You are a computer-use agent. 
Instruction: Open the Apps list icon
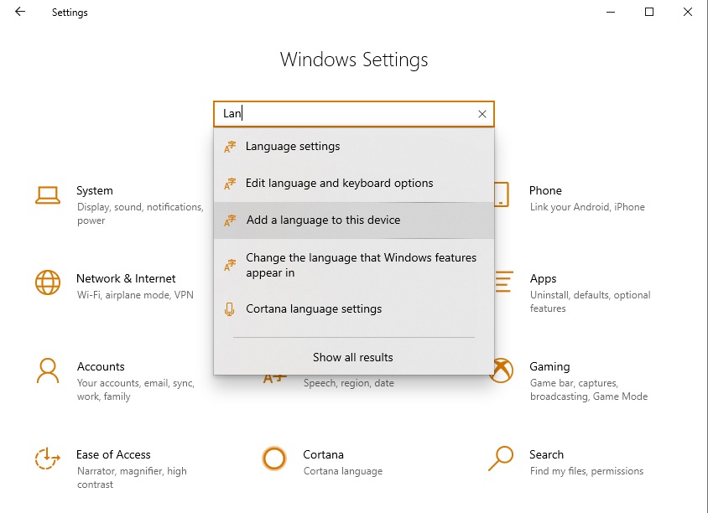pos(504,282)
